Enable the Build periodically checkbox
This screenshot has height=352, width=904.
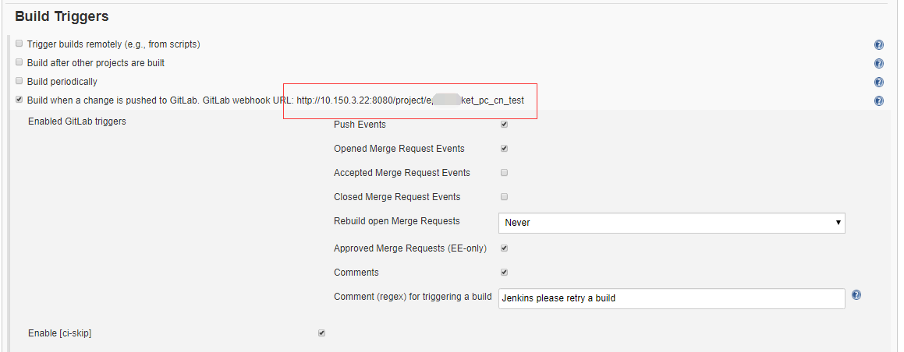coord(19,81)
